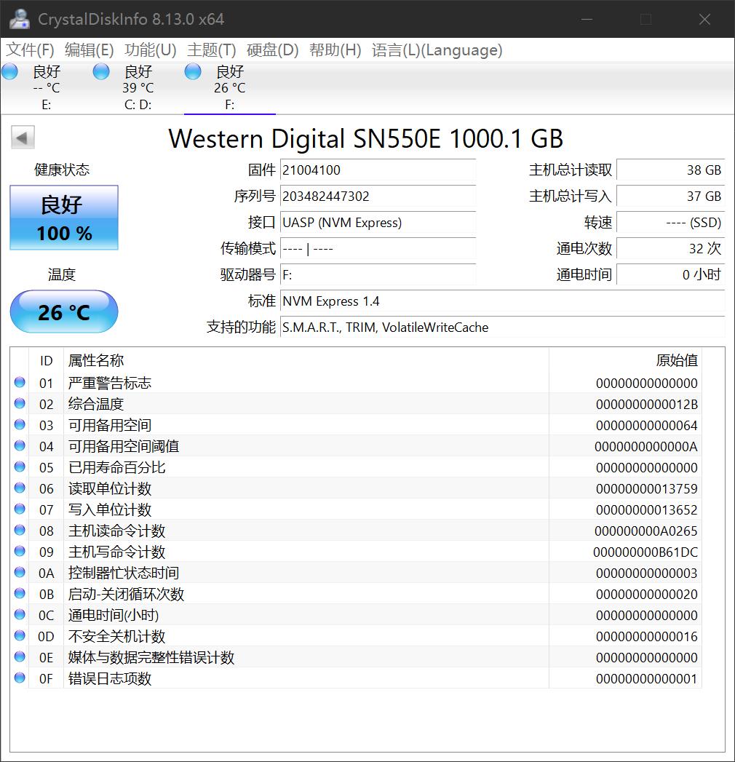This screenshot has height=762, width=735.
Task: Click the CrystalDiskInfo title bar program icon
Action: [18, 18]
